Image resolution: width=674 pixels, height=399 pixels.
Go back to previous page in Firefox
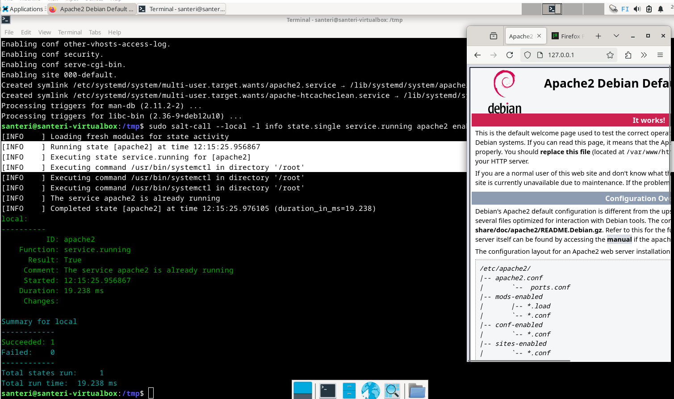(x=477, y=55)
